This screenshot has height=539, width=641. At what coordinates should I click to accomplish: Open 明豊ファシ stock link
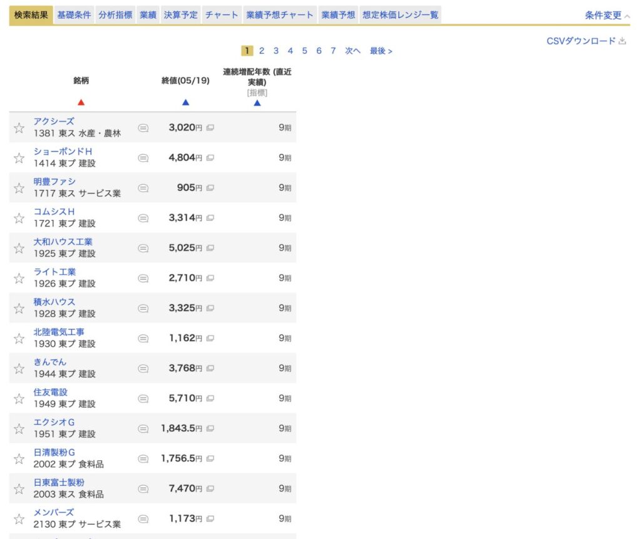[54, 182]
